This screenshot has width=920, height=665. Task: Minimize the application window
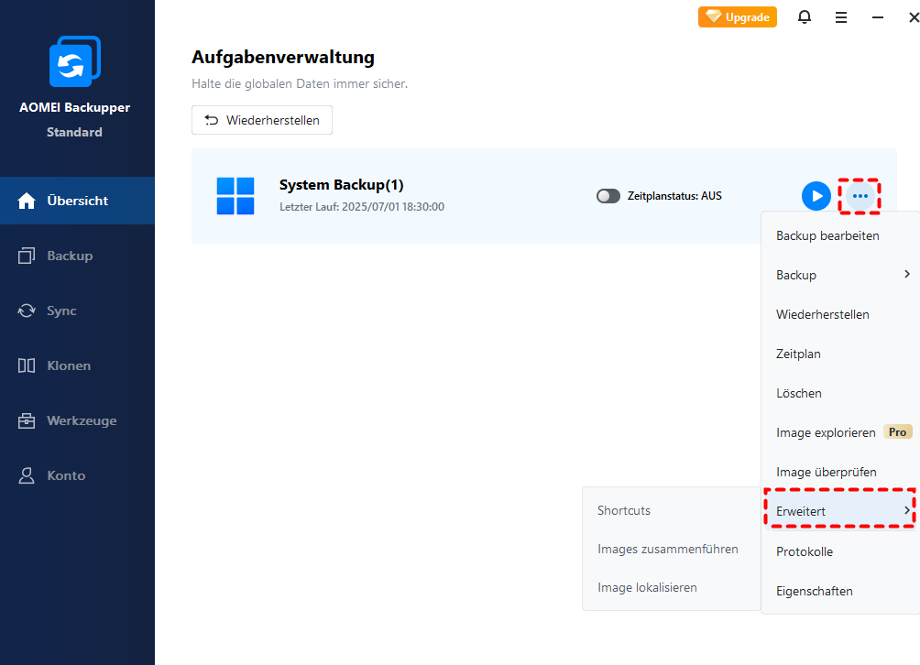[x=878, y=17]
